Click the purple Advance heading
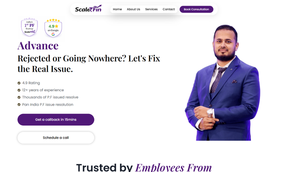The height and width of the screenshot is (172, 288). click(x=38, y=46)
